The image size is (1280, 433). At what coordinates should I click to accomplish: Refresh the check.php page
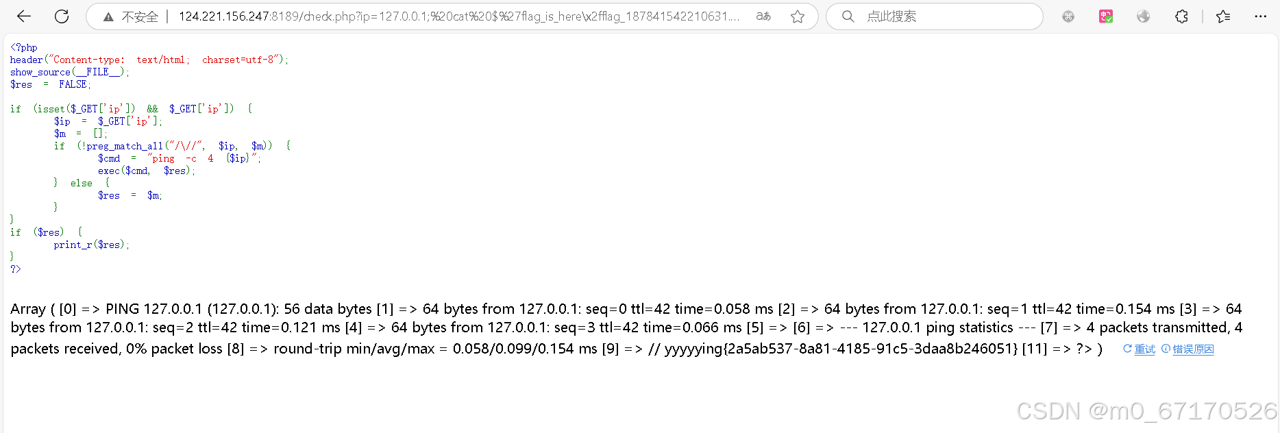(x=61, y=16)
